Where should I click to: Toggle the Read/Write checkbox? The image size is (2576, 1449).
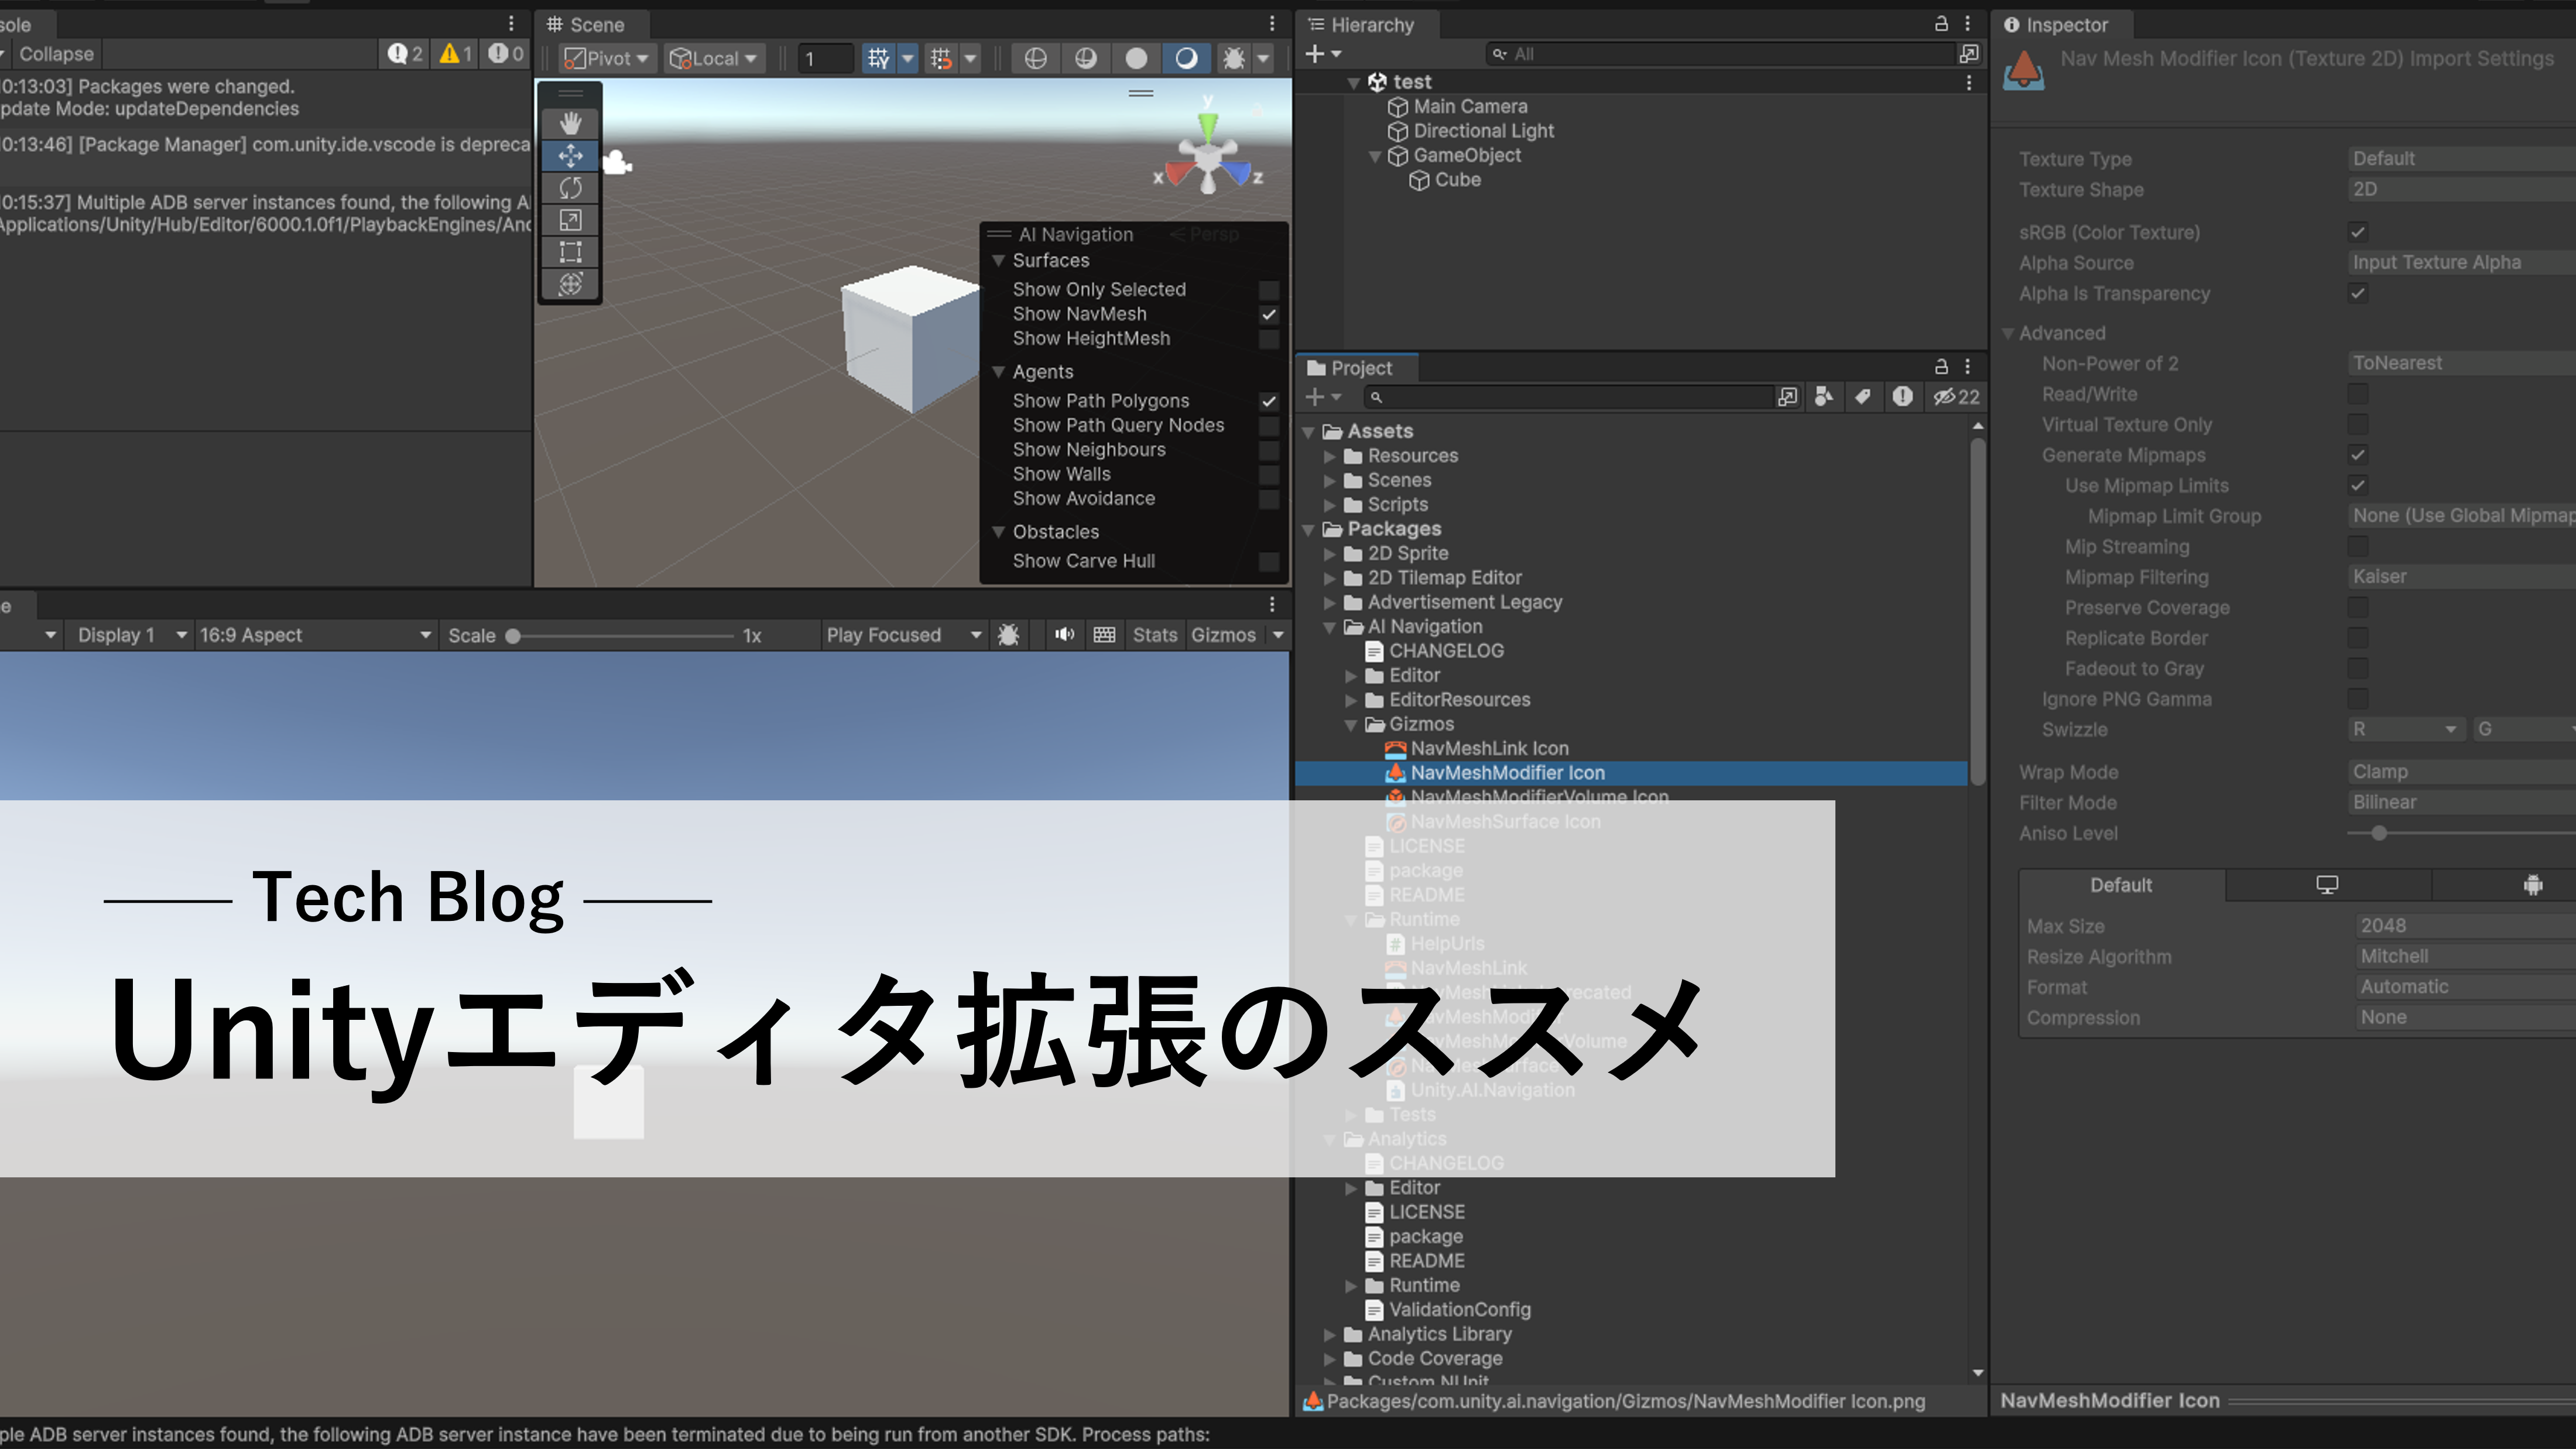(x=2358, y=394)
